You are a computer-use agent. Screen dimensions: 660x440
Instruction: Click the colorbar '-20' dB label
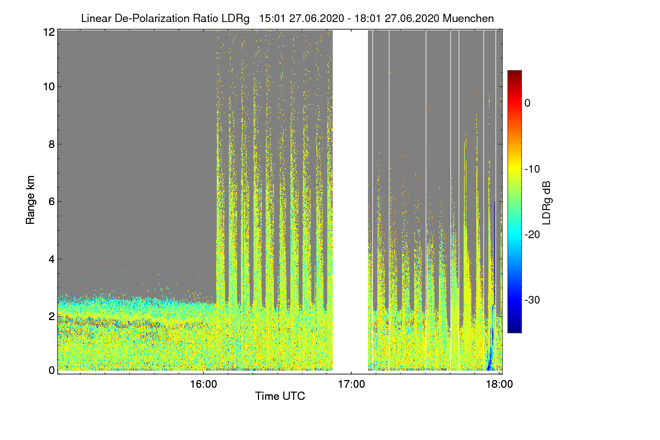pos(532,234)
